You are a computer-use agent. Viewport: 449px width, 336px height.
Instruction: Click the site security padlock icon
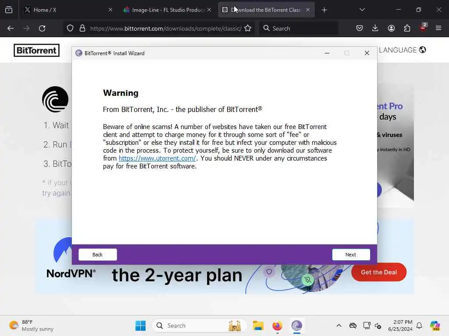click(82, 28)
